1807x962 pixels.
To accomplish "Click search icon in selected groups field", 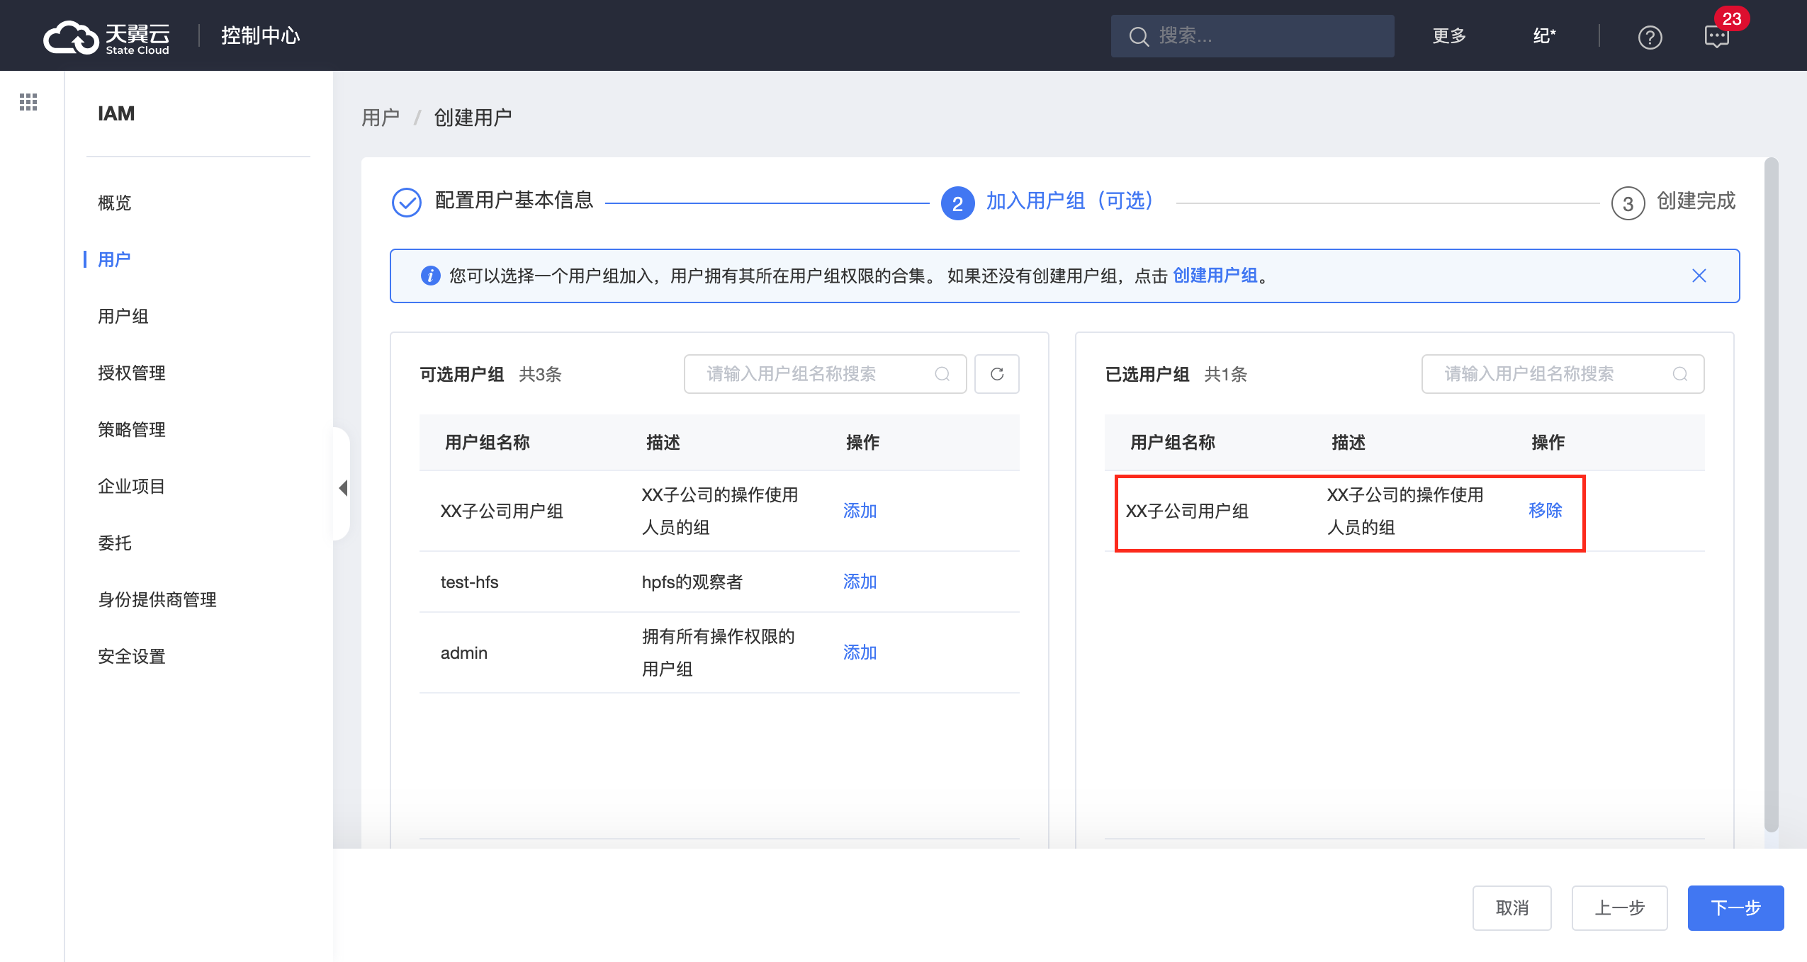I will [x=1679, y=374].
